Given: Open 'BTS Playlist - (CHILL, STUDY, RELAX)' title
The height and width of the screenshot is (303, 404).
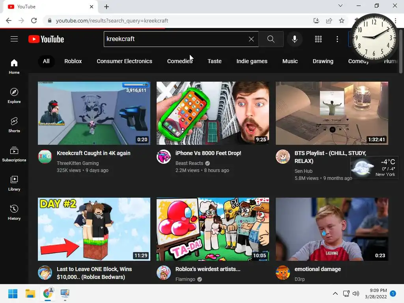Looking at the screenshot, I should (330, 157).
